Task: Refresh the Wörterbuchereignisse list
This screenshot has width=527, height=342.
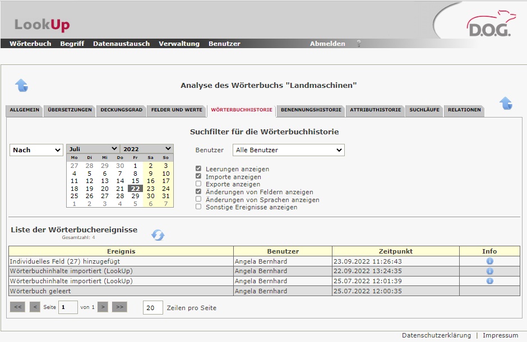Action: (158, 235)
